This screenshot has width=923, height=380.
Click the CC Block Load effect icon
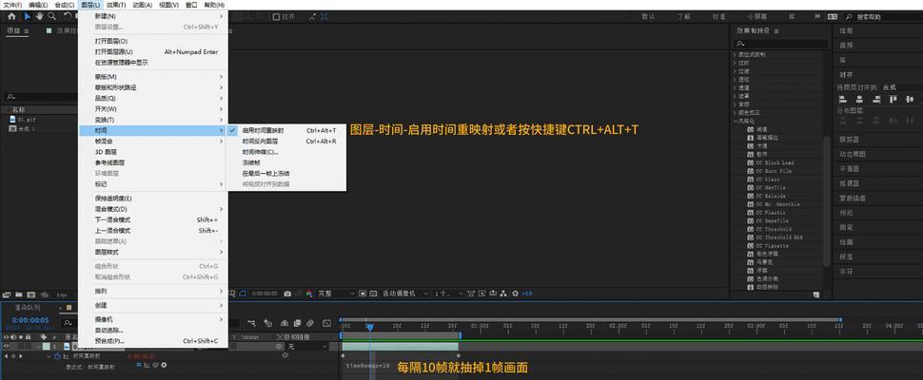click(751, 162)
